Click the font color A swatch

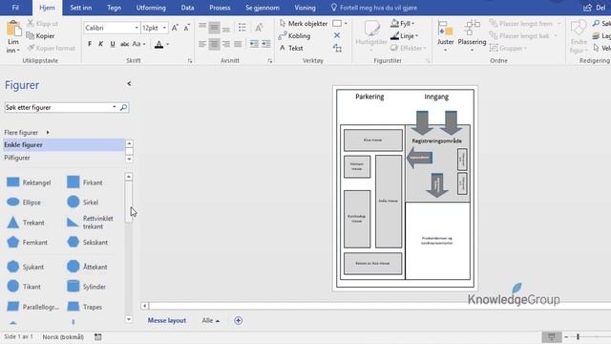point(158,45)
